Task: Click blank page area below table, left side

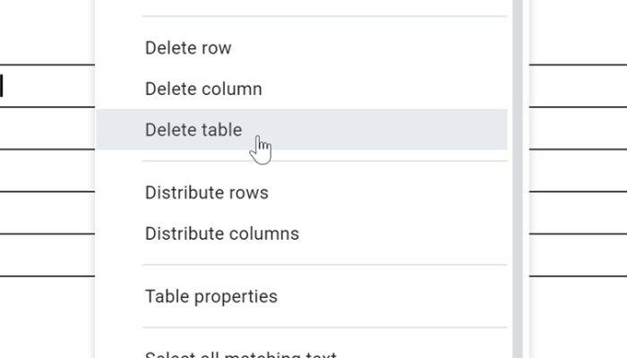Action: pos(45,318)
